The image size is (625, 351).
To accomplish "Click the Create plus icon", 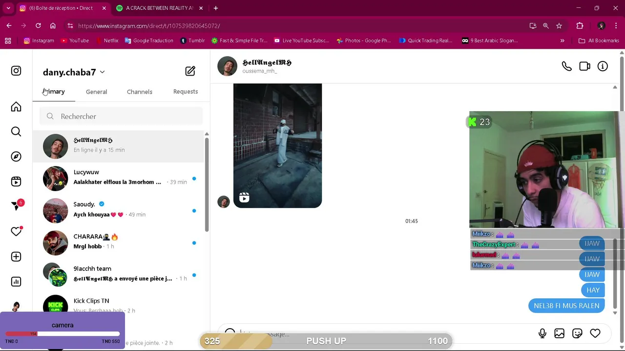I will [16, 256].
